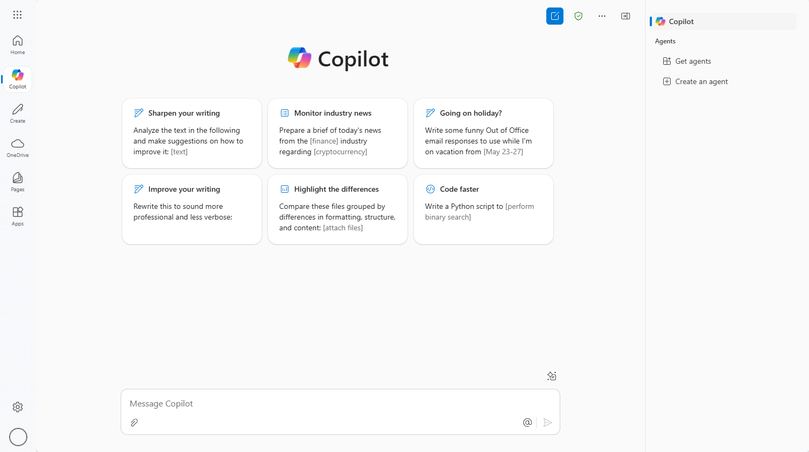Screen dimensions: 809x452
Task: Open Apps in the left sidebar
Action: point(18,216)
